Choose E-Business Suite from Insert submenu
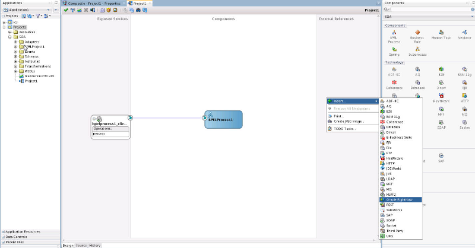The width and height of the screenshot is (475, 248). 400,138
